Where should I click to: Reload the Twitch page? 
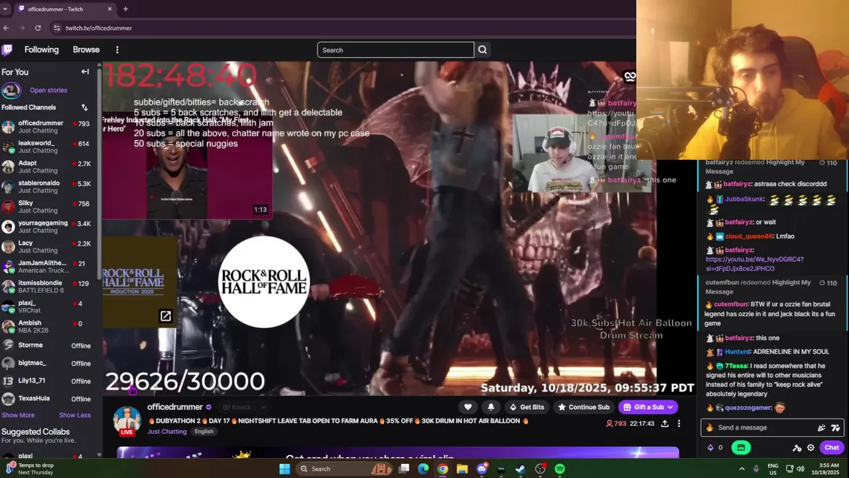pyautogui.click(x=38, y=28)
